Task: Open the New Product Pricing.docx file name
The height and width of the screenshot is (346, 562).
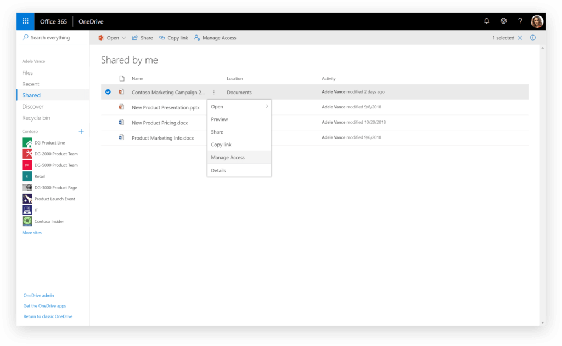Action: (160, 123)
